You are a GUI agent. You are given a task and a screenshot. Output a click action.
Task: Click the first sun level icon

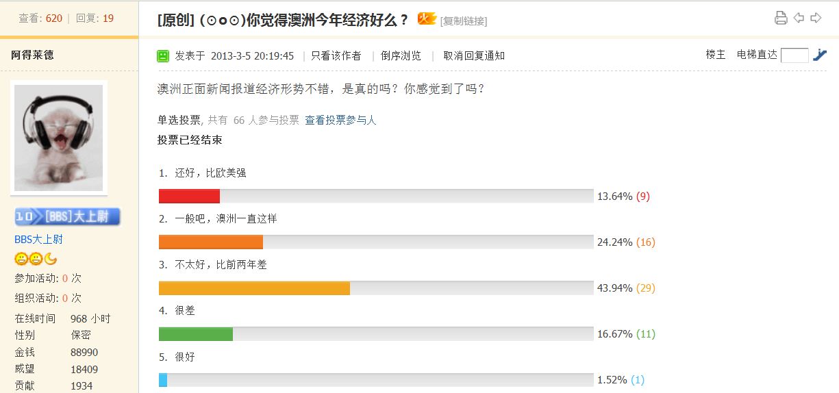(x=21, y=259)
